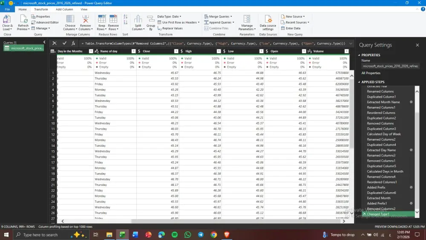Click the Remove Columns icon

[86, 19]
